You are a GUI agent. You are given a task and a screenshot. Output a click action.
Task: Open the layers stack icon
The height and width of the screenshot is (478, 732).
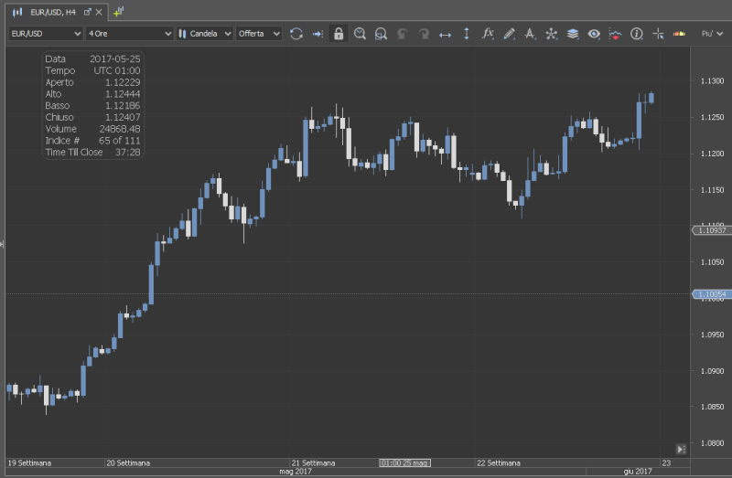click(x=573, y=34)
